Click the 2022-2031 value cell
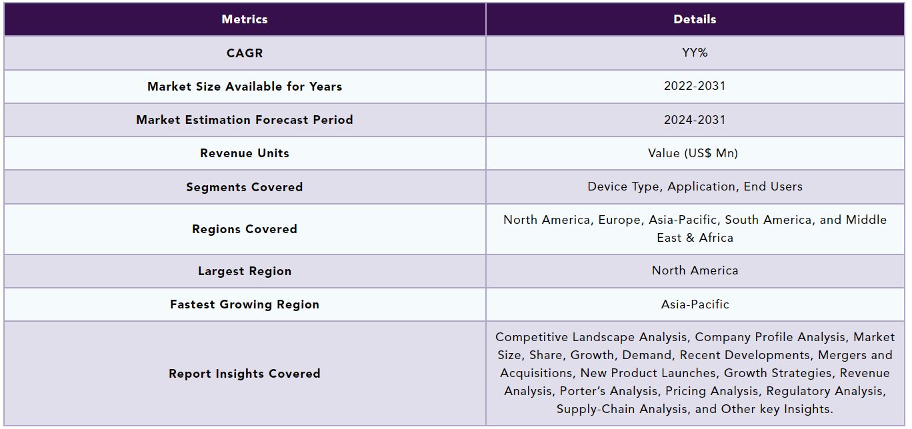Image resolution: width=912 pixels, height=429 pixels. coord(695,87)
